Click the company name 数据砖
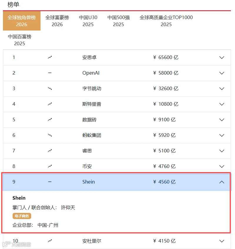Viewport: 235px width, 249px height. (90, 120)
